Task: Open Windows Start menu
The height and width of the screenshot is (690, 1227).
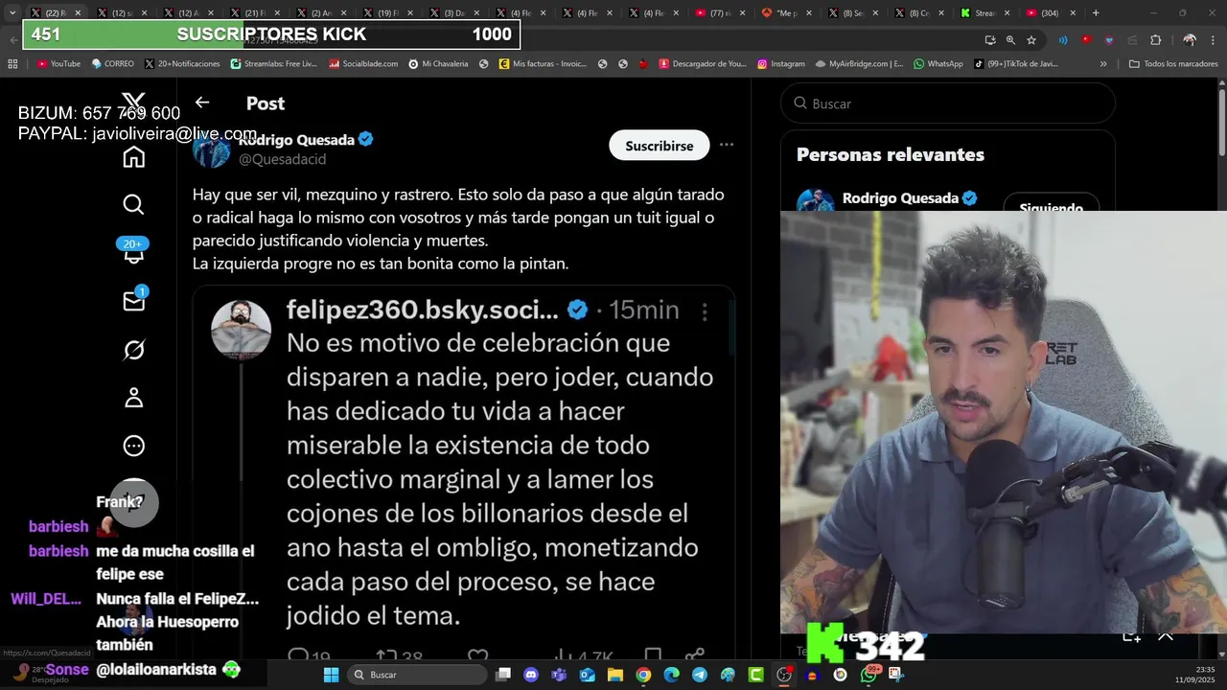Action: click(x=331, y=675)
